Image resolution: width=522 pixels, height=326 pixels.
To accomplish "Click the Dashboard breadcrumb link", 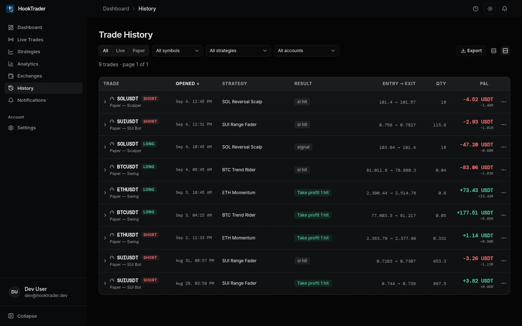I will (x=116, y=9).
